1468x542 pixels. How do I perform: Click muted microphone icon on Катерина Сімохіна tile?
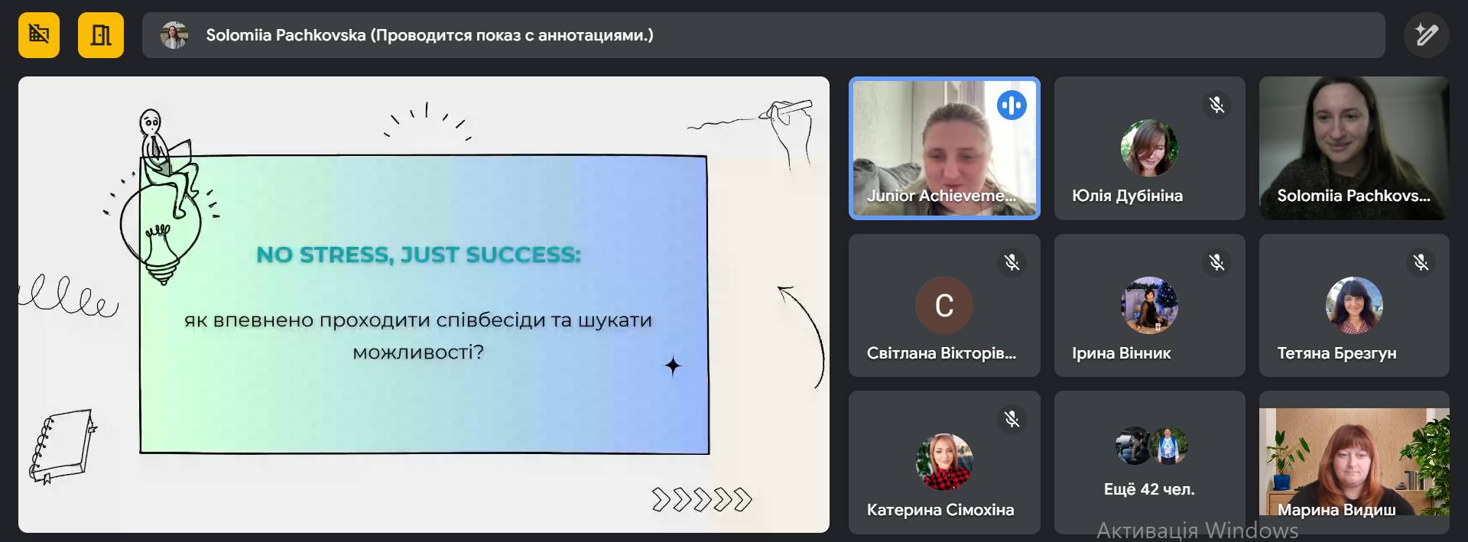click(1012, 420)
